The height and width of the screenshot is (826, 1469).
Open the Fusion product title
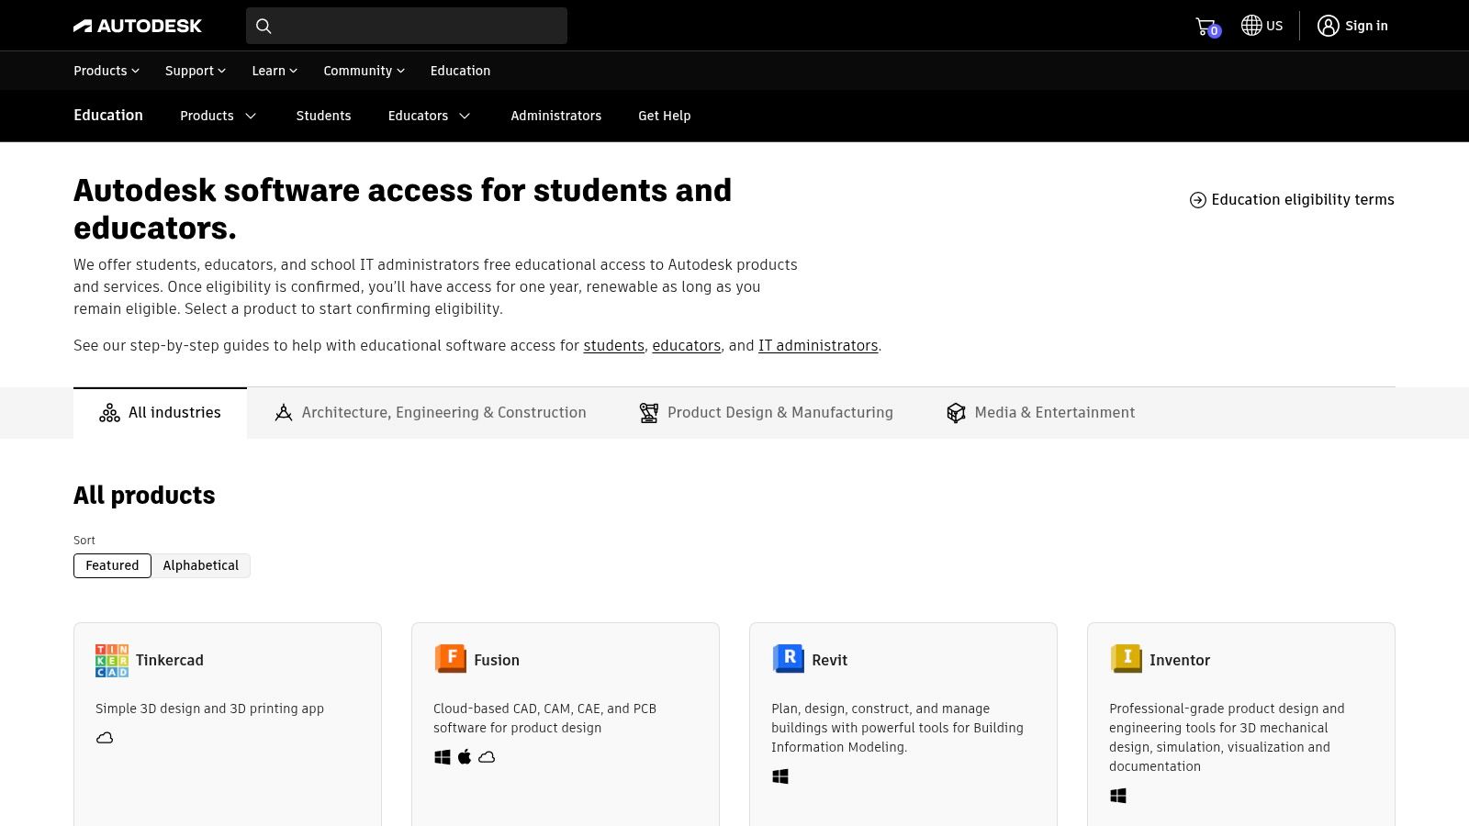pyautogui.click(x=497, y=660)
